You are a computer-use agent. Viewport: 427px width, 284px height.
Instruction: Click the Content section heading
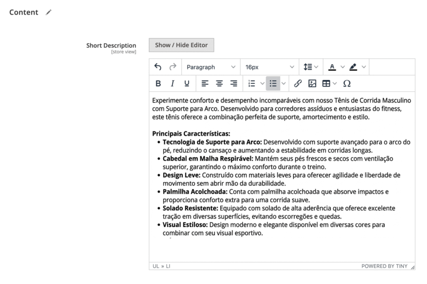click(24, 12)
